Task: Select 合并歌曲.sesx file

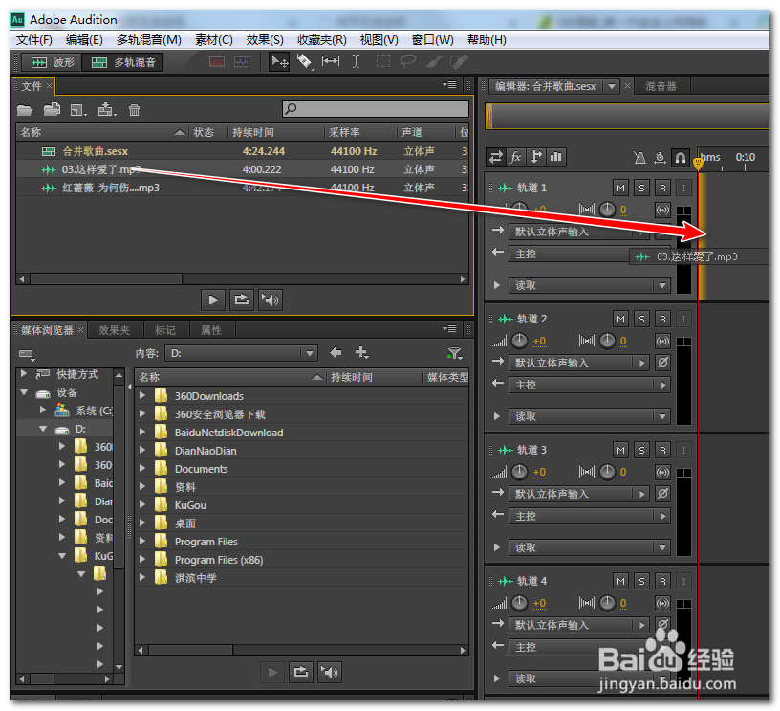Action: coord(242,151)
